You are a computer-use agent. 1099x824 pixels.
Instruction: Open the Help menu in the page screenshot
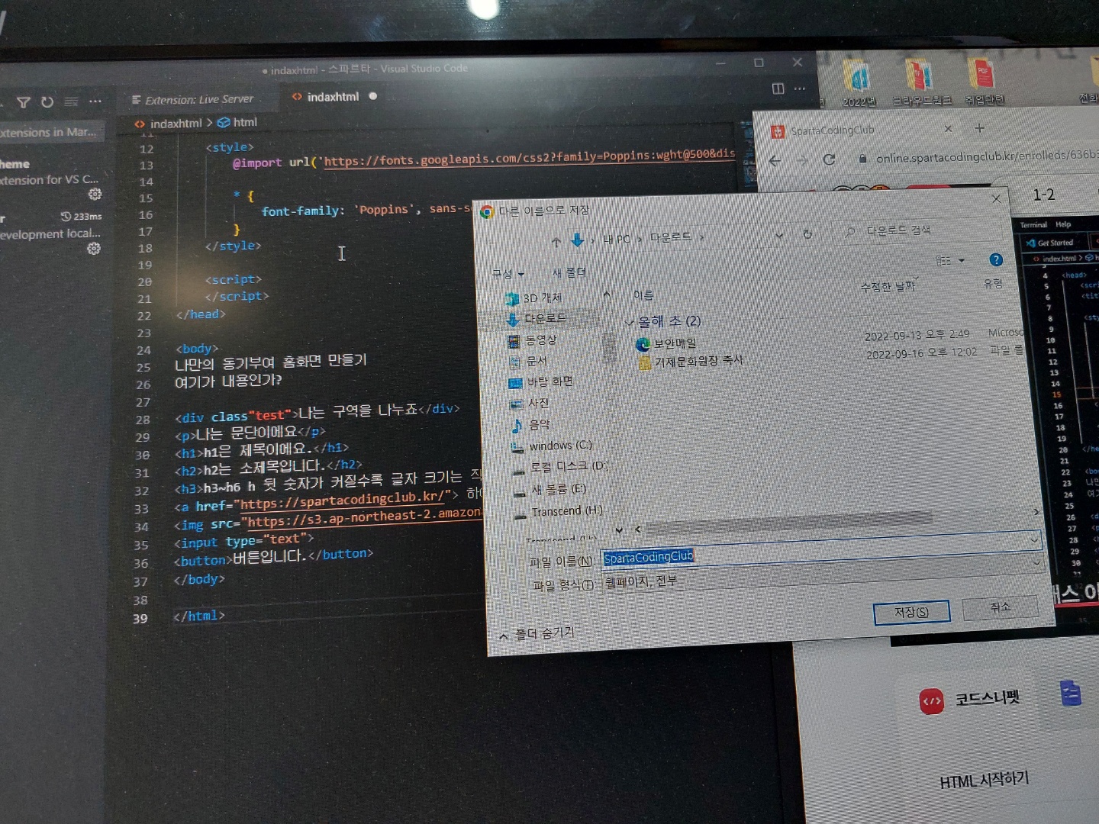(x=1063, y=224)
